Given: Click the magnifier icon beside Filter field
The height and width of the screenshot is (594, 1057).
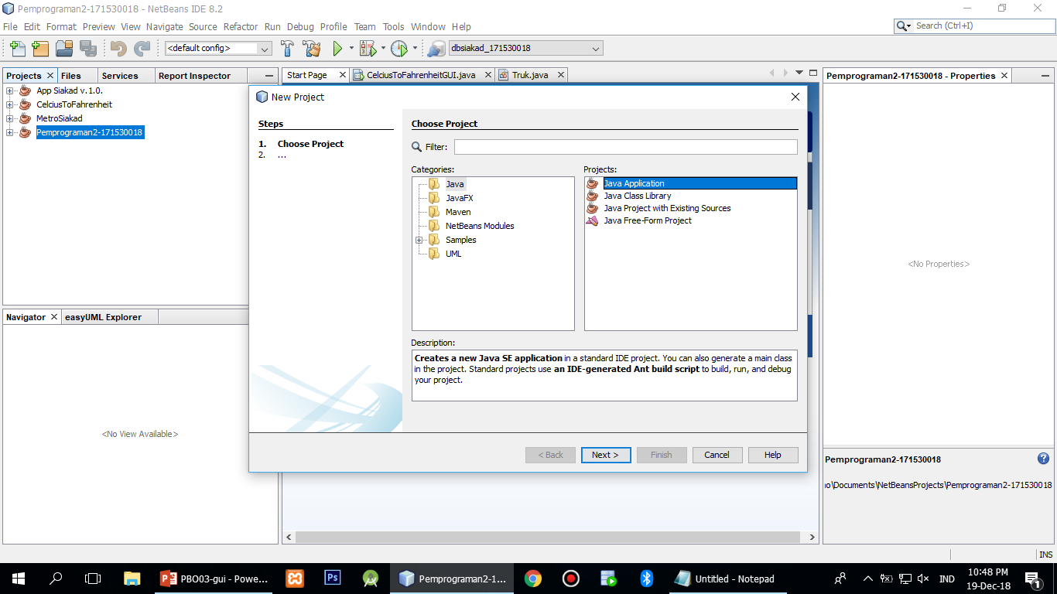Looking at the screenshot, I should 417,147.
